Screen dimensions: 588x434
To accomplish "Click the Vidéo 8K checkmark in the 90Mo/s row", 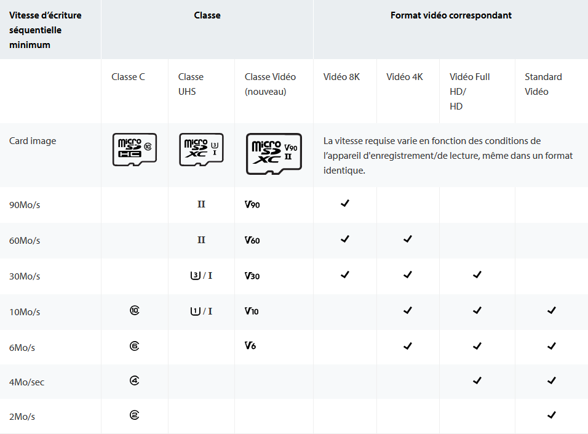I will coord(345,203).
